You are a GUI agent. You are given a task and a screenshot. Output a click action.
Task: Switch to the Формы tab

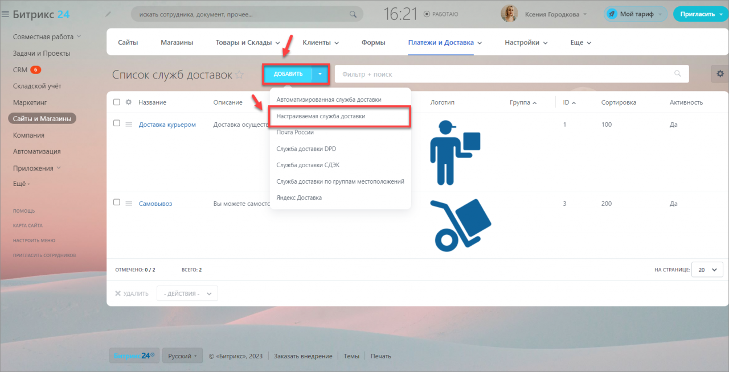373,43
